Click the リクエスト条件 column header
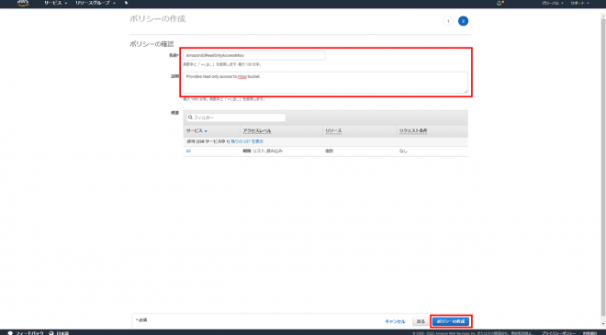606x335 pixels. click(x=413, y=131)
